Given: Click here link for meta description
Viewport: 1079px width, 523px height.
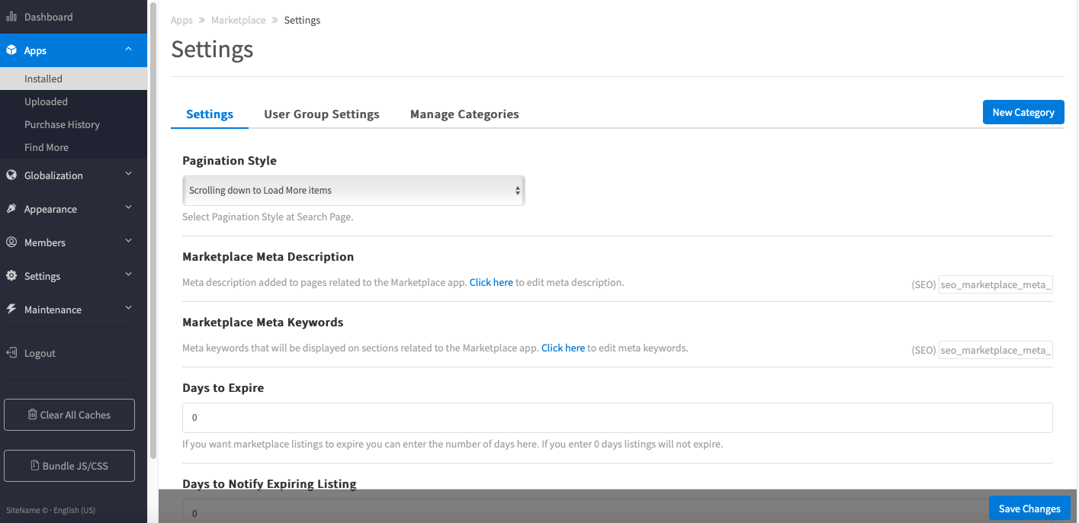Looking at the screenshot, I should click(491, 282).
